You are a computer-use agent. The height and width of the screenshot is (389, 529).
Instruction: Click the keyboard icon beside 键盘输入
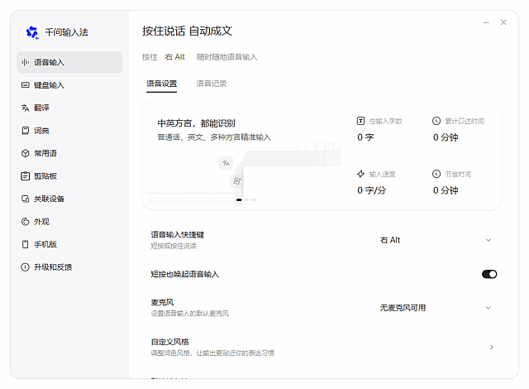point(26,85)
